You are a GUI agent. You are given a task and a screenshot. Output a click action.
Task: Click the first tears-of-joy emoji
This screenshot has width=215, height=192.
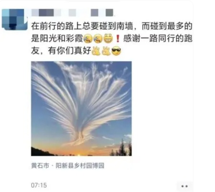coord(88,39)
